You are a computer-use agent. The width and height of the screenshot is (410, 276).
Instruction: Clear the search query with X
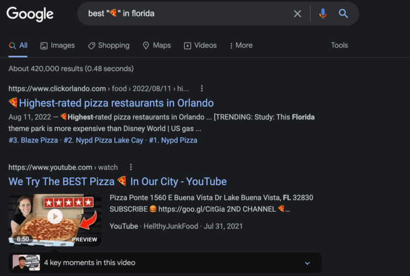(x=298, y=13)
